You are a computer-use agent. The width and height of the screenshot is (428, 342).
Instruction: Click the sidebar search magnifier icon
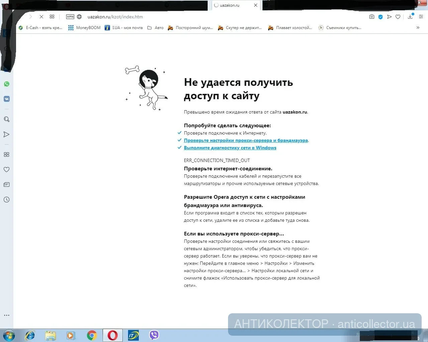pyautogui.click(x=6, y=119)
